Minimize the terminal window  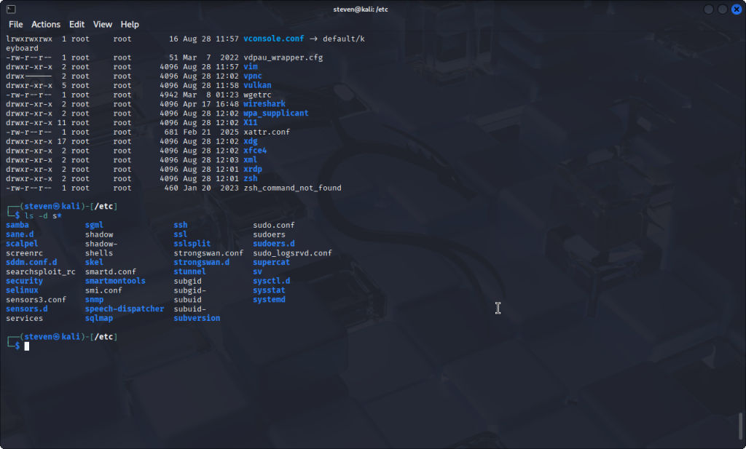pos(709,9)
